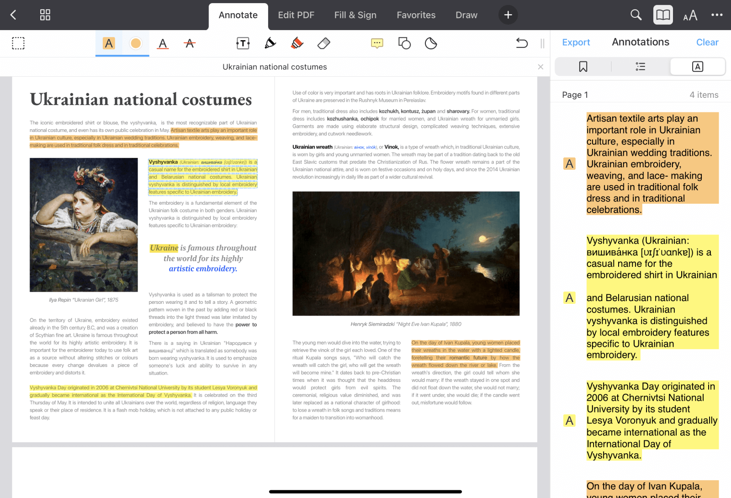Viewport: 731px width, 498px height.
Task: Close the Ukrainian national costumes document tab
Action: pos(540,67)
